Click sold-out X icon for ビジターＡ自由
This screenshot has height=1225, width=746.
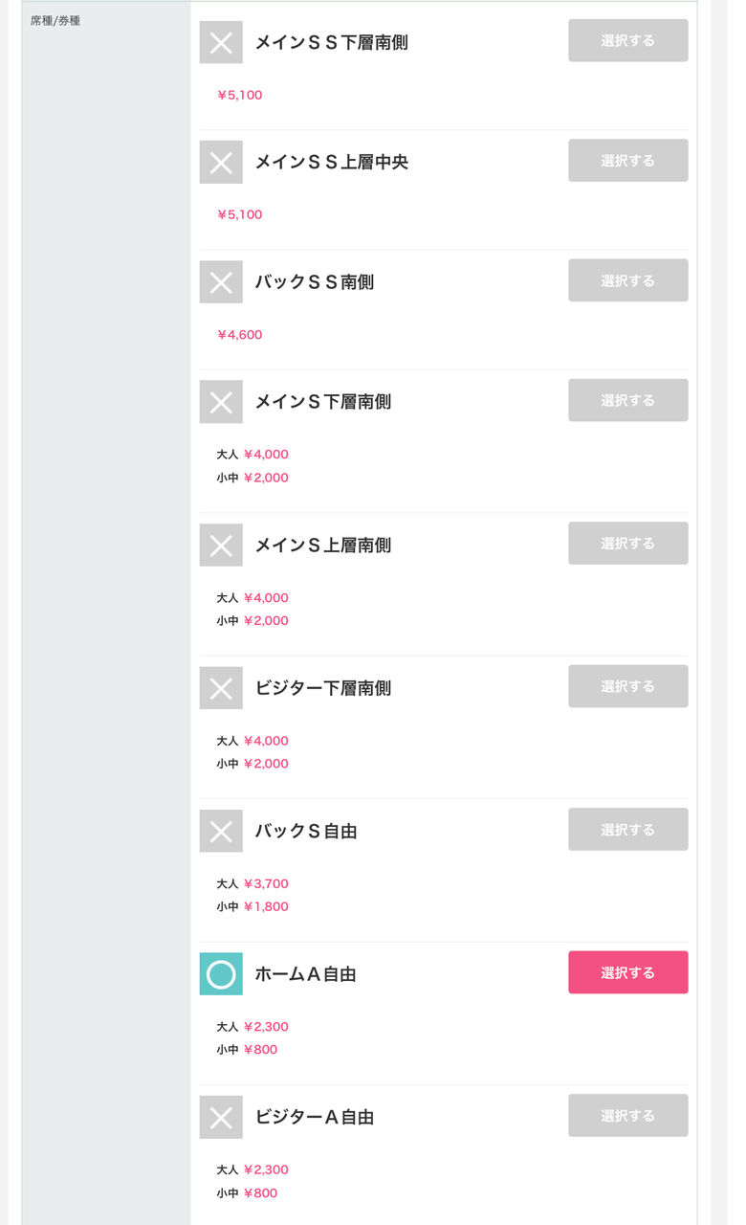point(221,1117)
